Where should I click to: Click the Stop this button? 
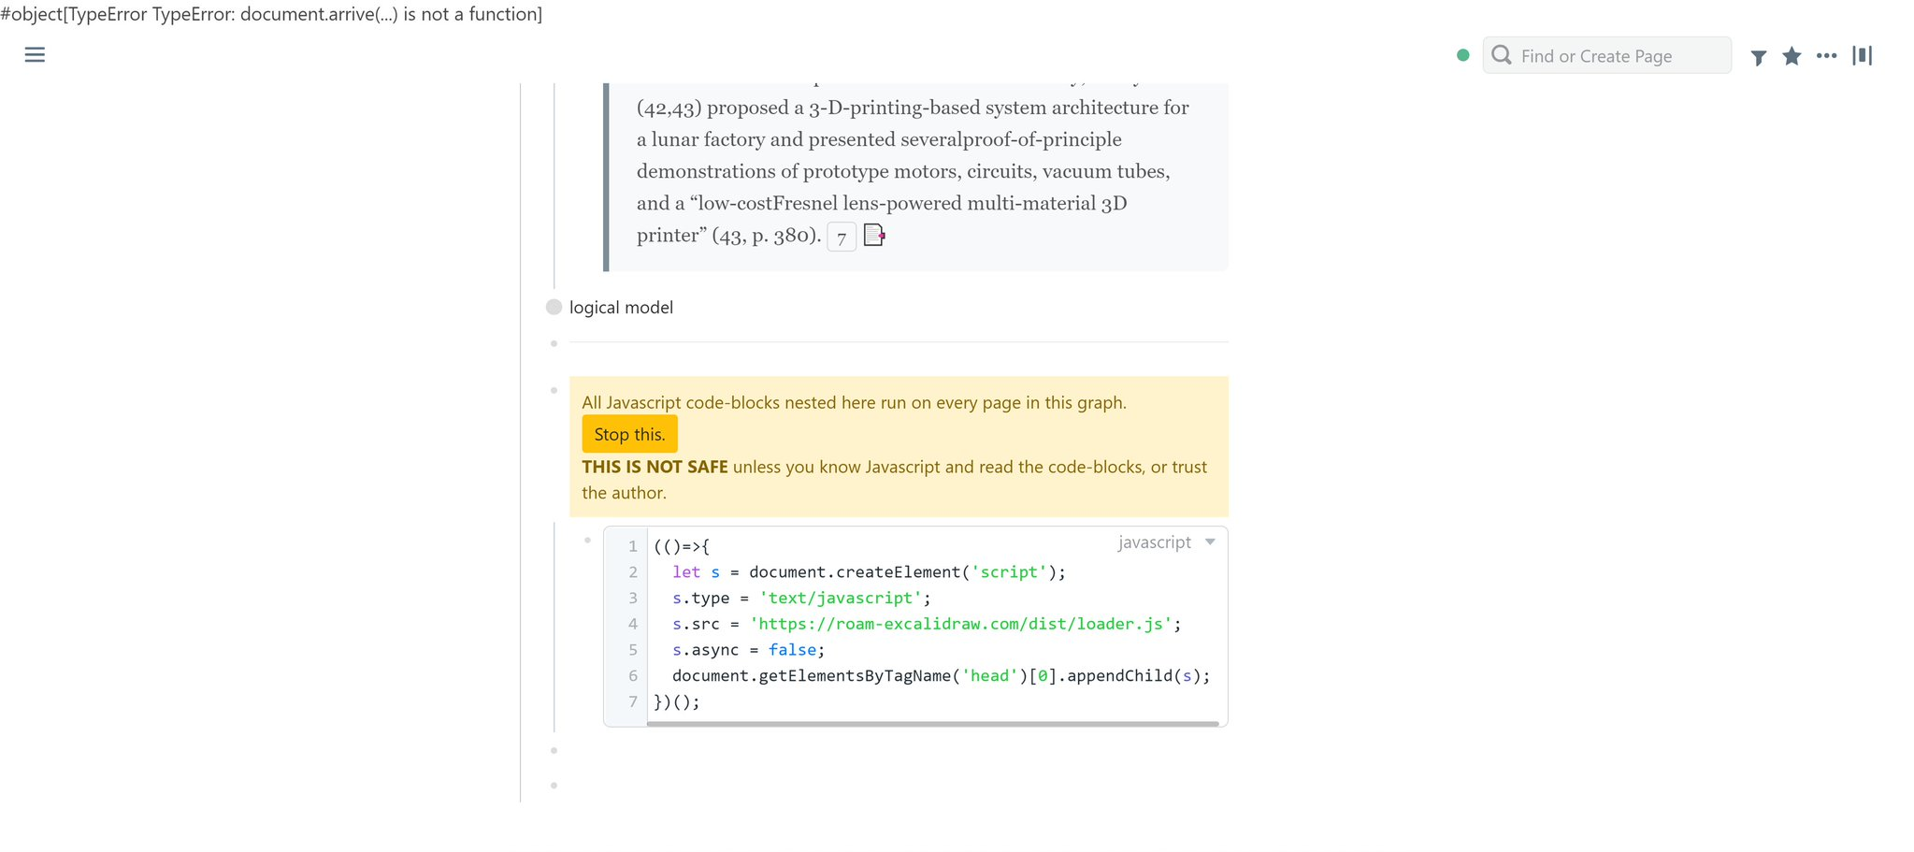[629, 433]
